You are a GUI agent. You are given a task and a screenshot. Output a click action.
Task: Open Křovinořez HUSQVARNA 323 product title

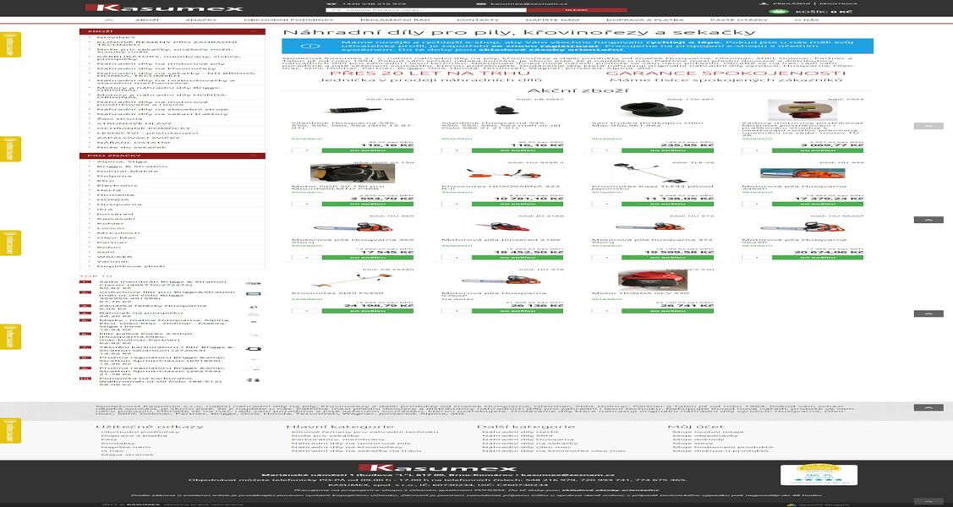[502, 188]
